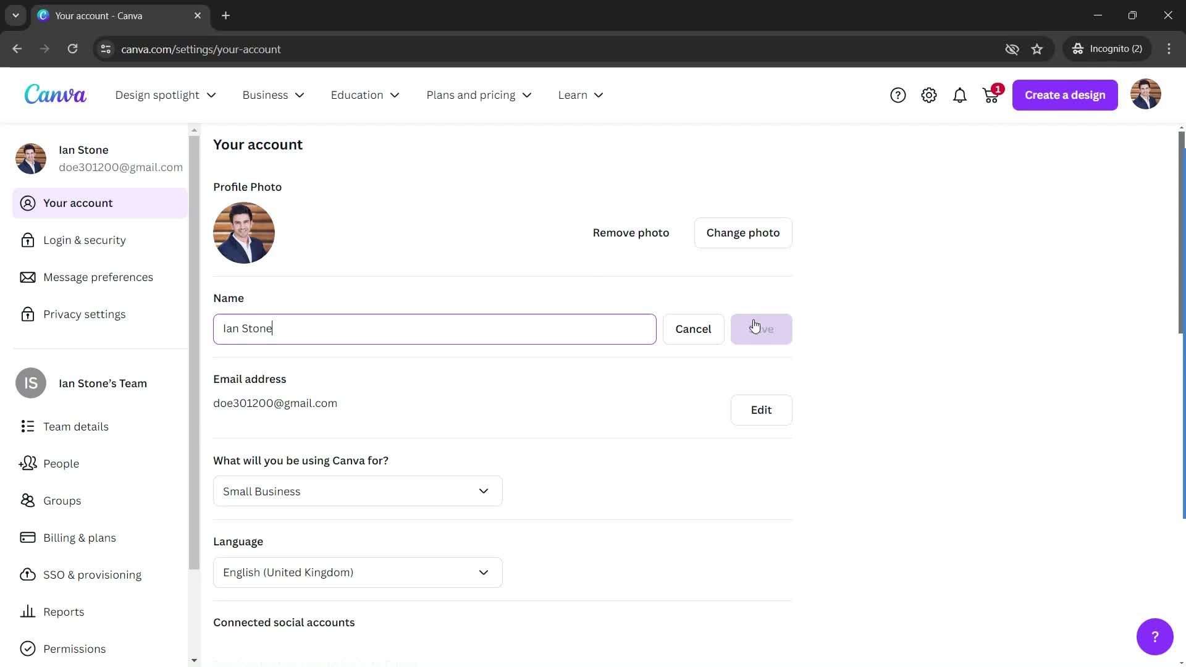1186x667 pixels.
Task: Click the Canva notifications bell icon
Action: (959, 94)
